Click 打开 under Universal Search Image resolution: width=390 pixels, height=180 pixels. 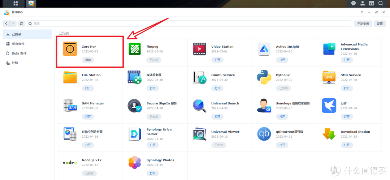click(x=217, y=117)
